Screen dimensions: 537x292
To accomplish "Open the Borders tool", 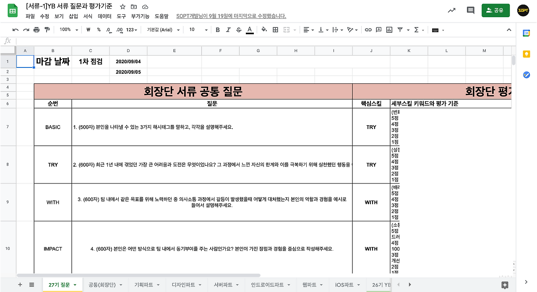I will point(275,30).
